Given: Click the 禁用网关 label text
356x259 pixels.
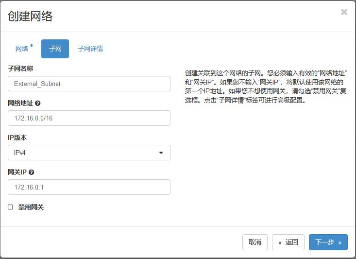Looking at the screenshot, I should (31, 207).
